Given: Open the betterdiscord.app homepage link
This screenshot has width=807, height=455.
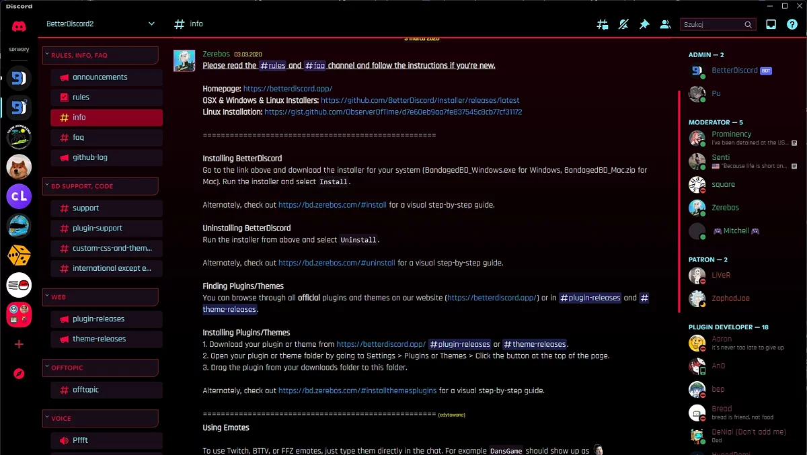Looking at the screenshot, I should (287, 89).
